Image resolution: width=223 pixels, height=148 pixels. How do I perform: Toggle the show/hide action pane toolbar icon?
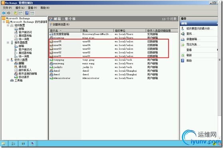(32, 13)
